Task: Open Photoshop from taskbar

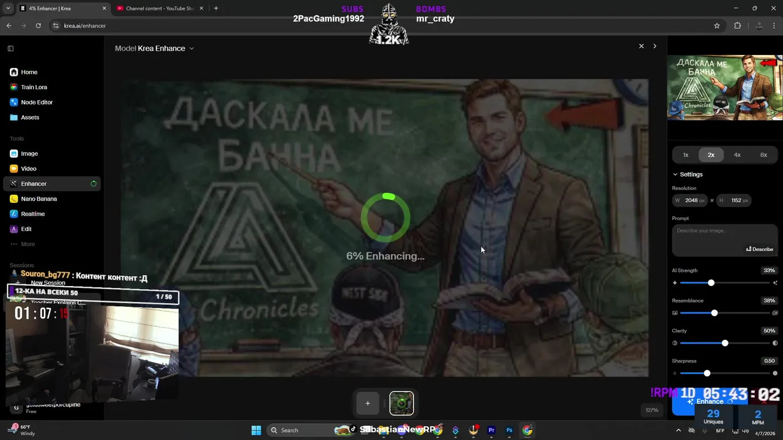Action: [509, 430]
